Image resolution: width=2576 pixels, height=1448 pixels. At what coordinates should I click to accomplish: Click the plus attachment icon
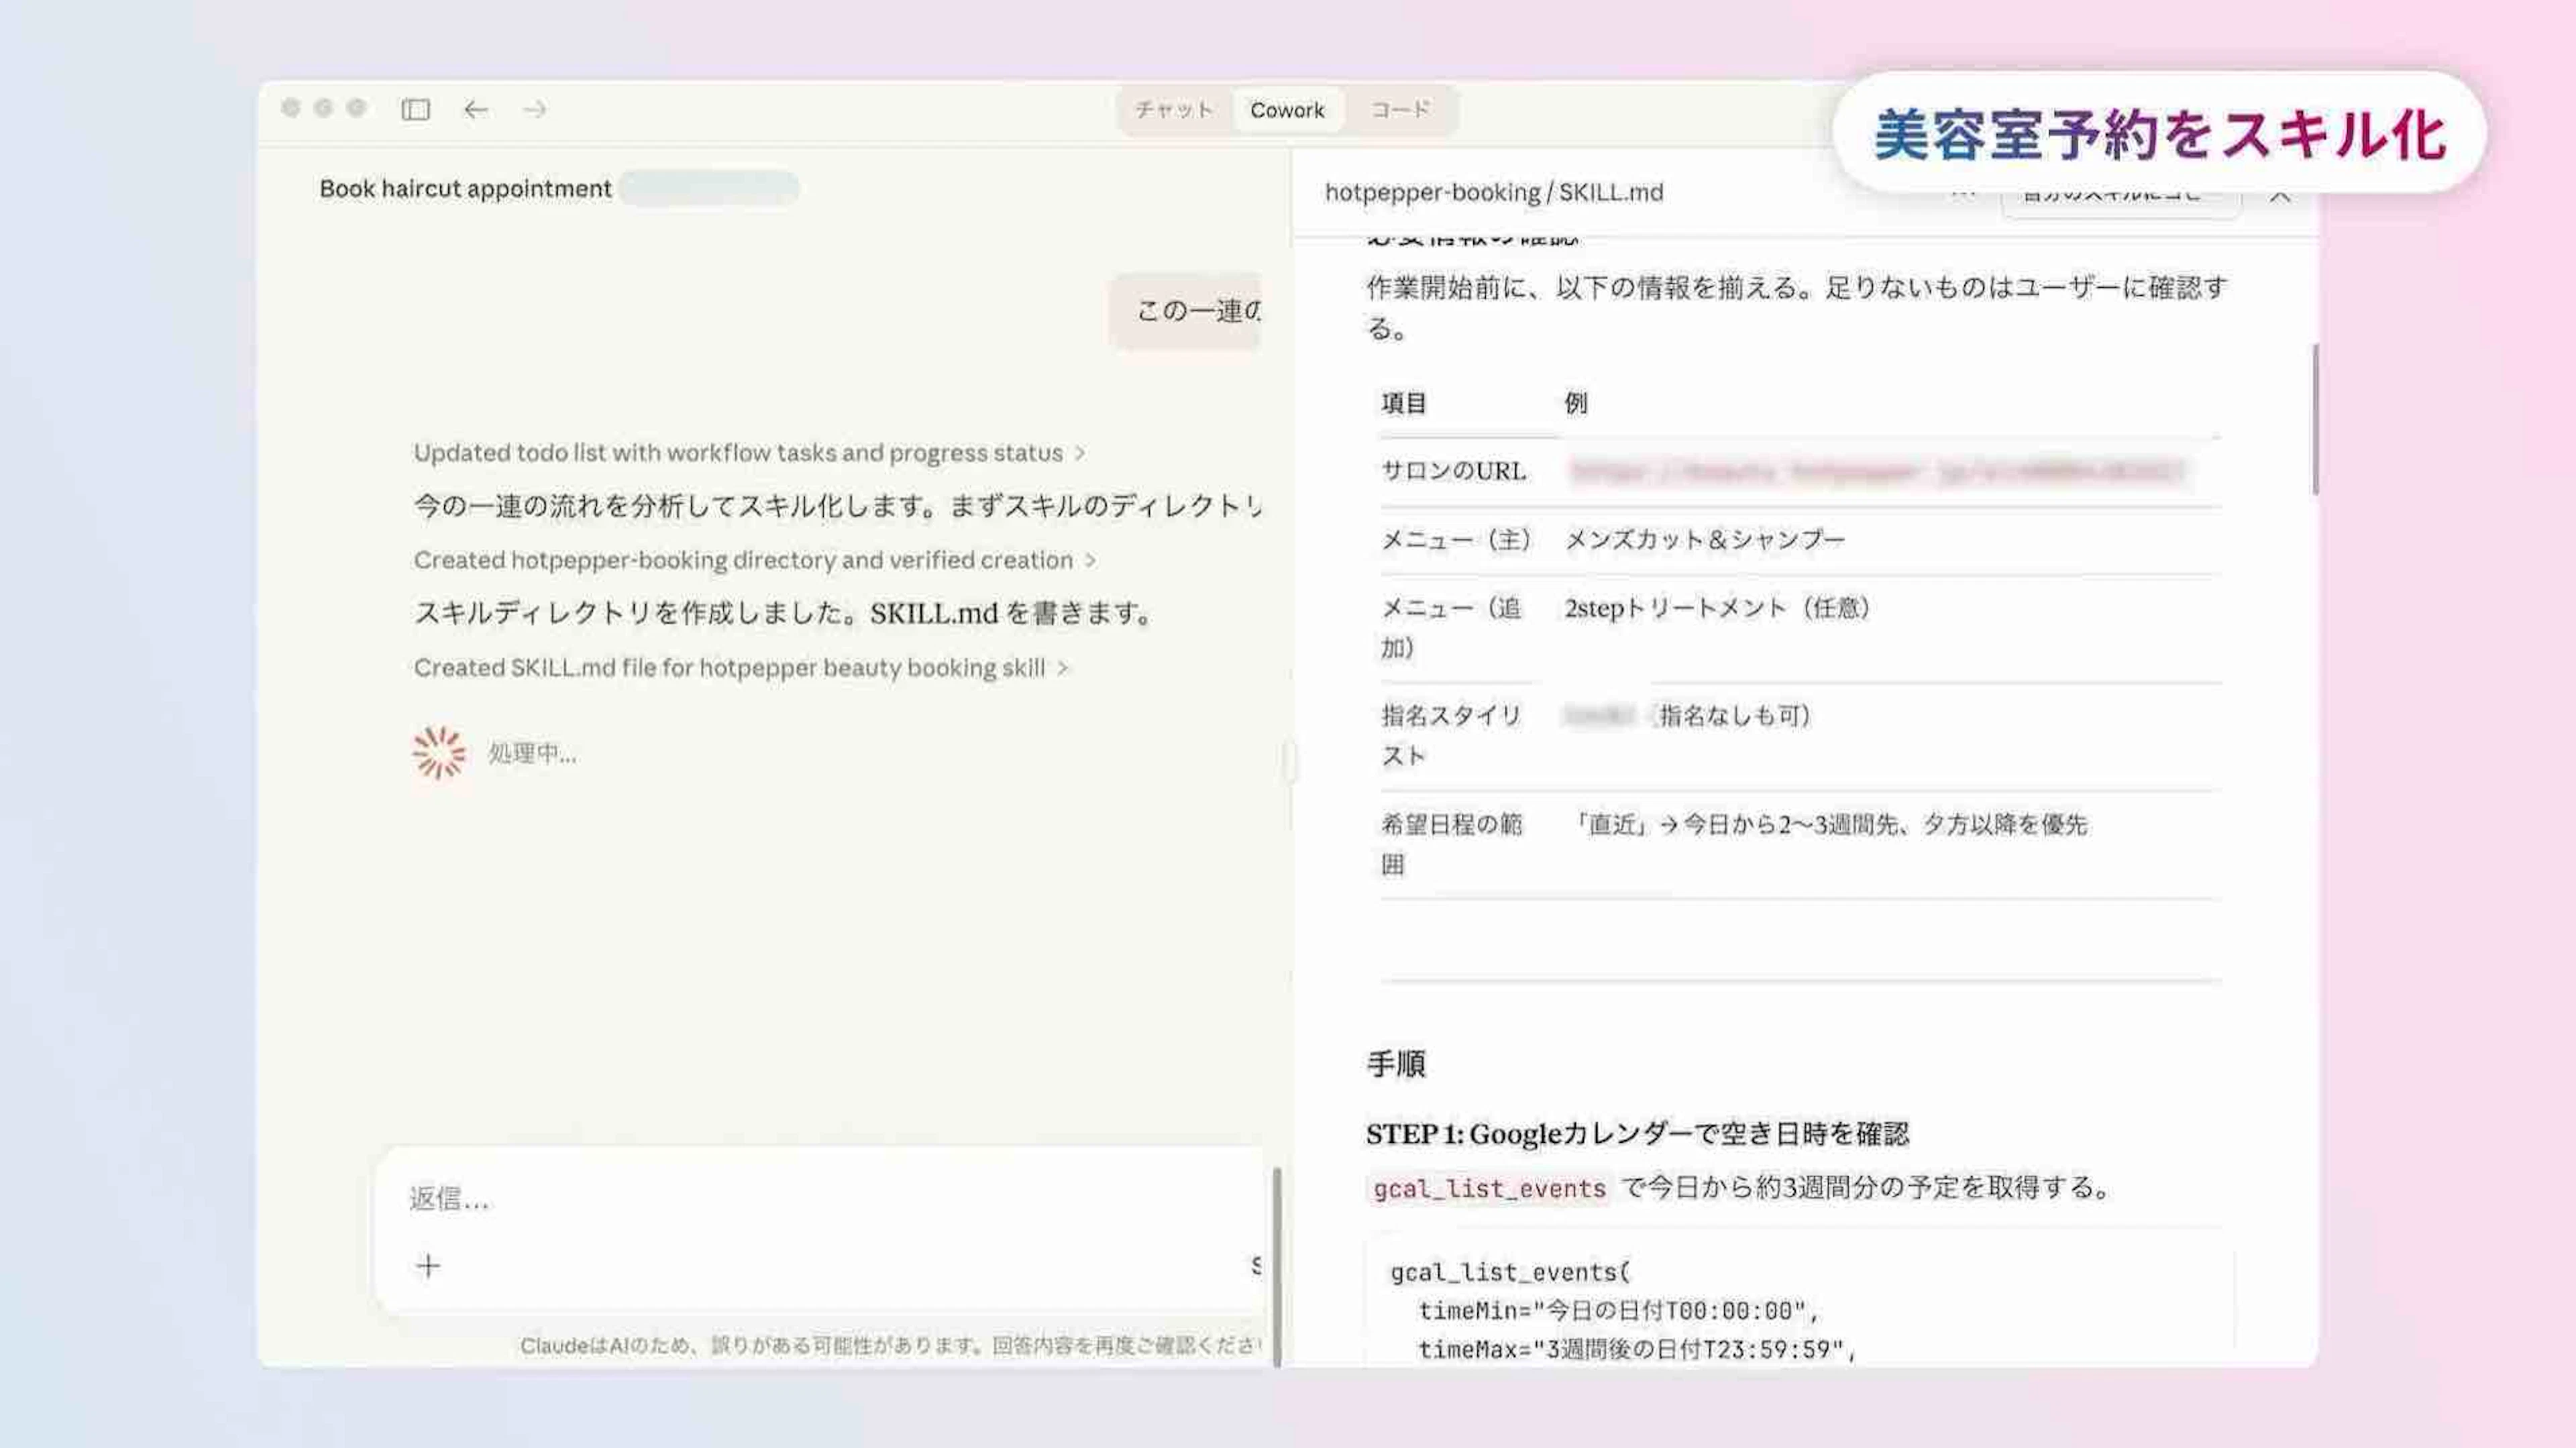click(x=428, y=1266)
